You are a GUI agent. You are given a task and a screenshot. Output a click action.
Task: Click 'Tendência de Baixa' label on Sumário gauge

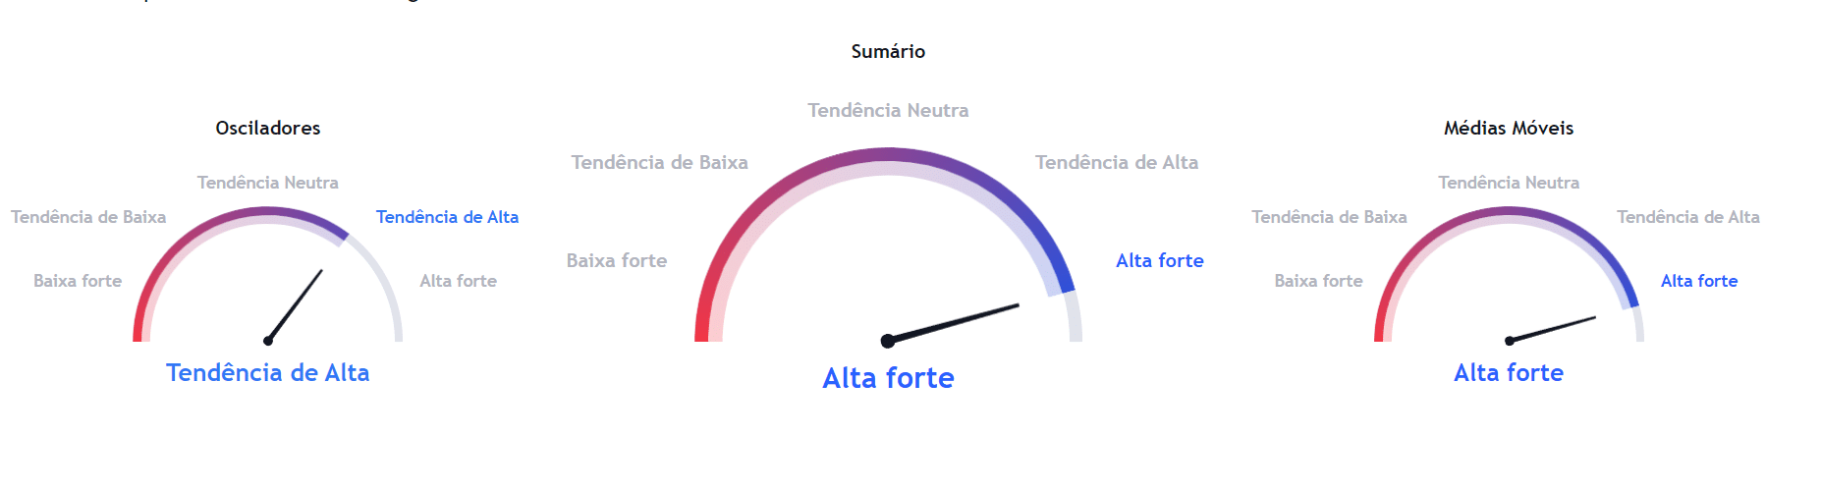pyautogui.click(x=660, y=162)
